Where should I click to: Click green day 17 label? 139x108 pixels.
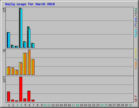[x=73, y=105]
